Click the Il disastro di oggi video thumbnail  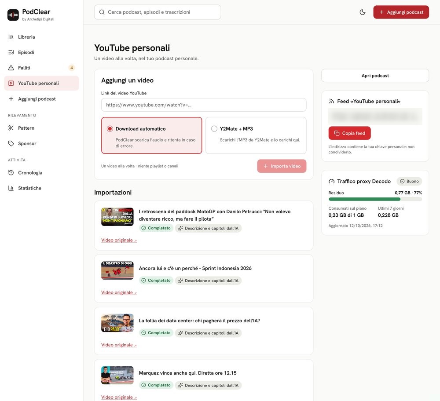coord(117,270)
